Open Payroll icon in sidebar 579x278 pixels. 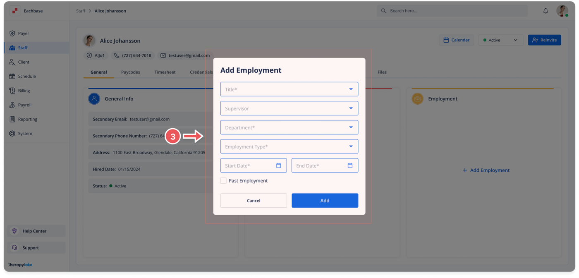click(x=12, y=105)
